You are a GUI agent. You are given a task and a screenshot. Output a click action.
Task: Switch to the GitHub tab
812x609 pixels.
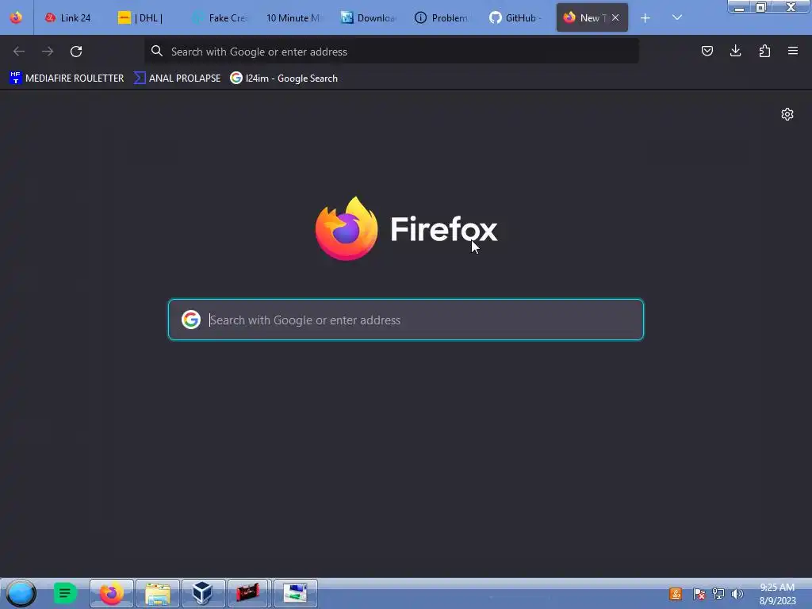(517, 17)
